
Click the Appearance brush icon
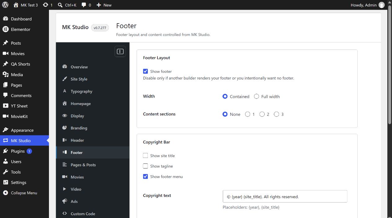5,130
